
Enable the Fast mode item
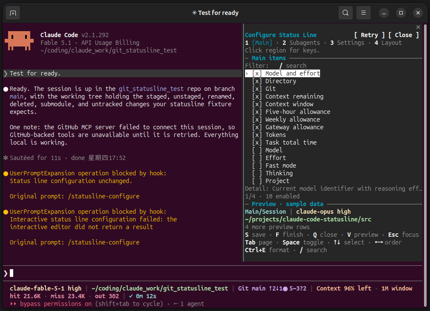pyautogui.click(x=257, y=166)
